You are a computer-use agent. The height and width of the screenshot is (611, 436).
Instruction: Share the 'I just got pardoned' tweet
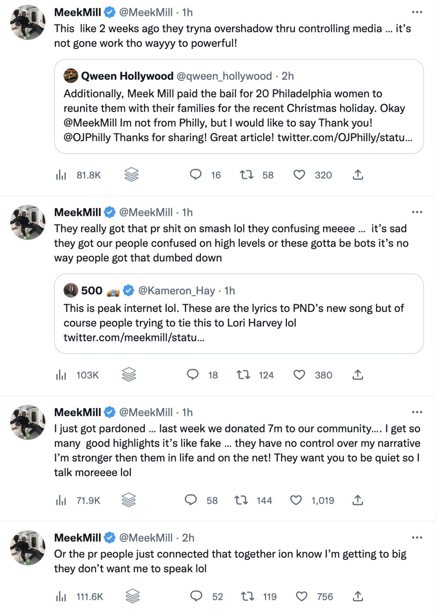(358, 500)
